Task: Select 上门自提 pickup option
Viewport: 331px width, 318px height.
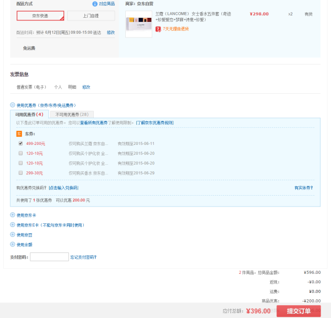Action: point(91,16)
